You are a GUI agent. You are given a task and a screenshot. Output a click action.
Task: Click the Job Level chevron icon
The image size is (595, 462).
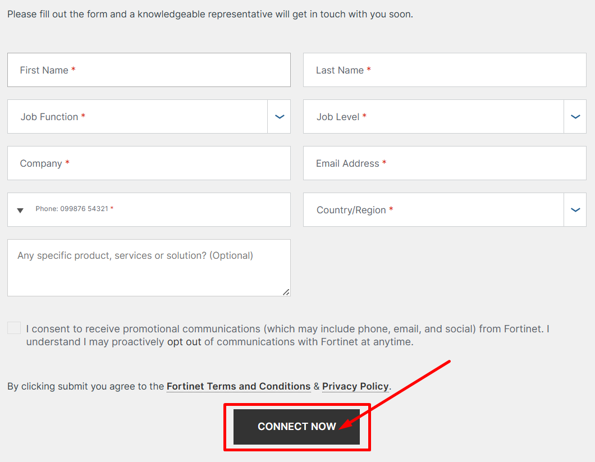[x=575, y=117]
